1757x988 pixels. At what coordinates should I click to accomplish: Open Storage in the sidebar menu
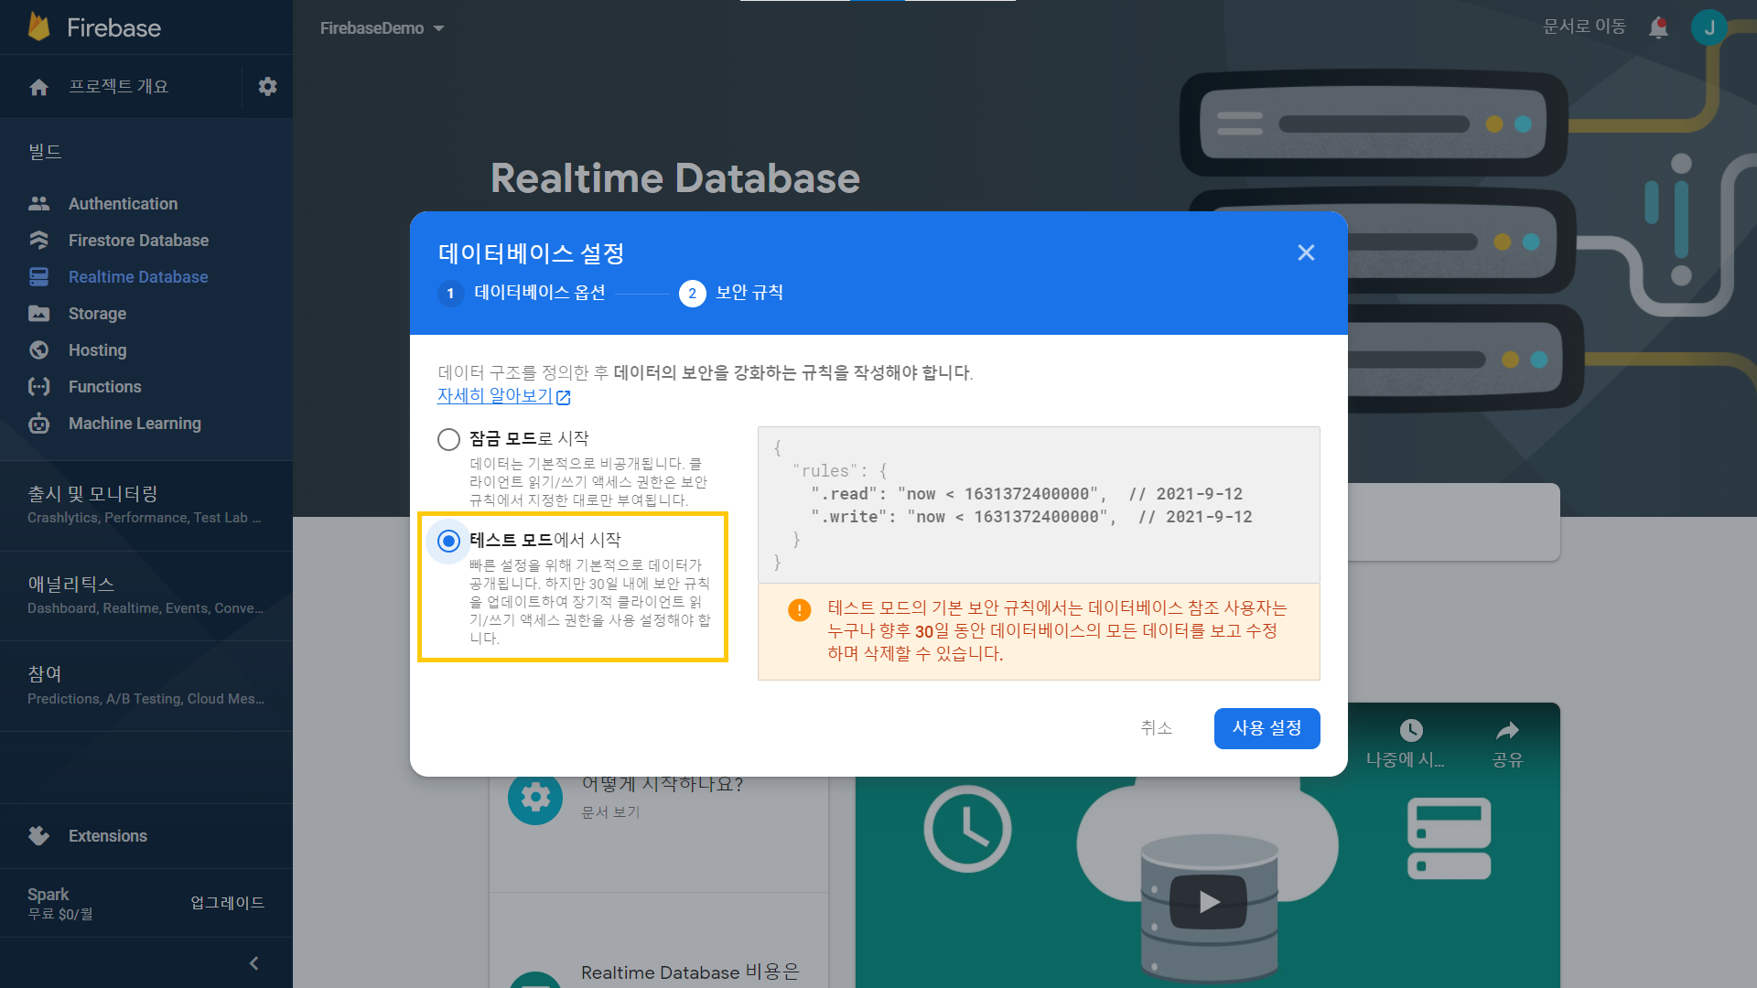(x=97, y=313)
